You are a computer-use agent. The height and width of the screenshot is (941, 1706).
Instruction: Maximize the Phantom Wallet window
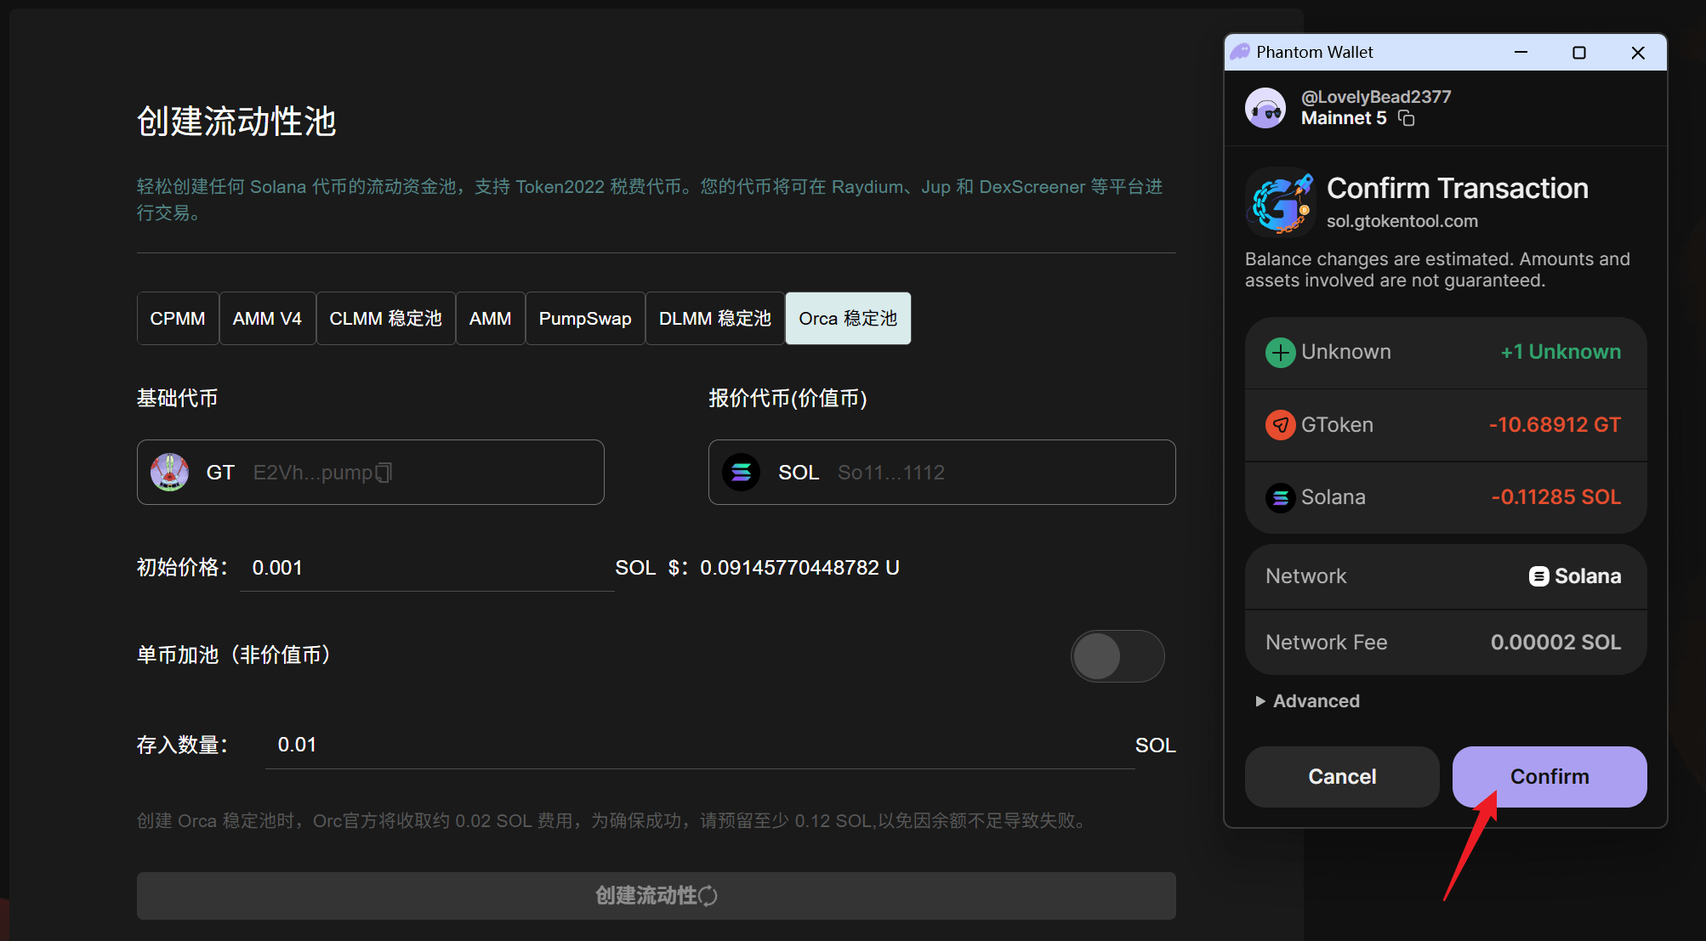(1579, 53)
